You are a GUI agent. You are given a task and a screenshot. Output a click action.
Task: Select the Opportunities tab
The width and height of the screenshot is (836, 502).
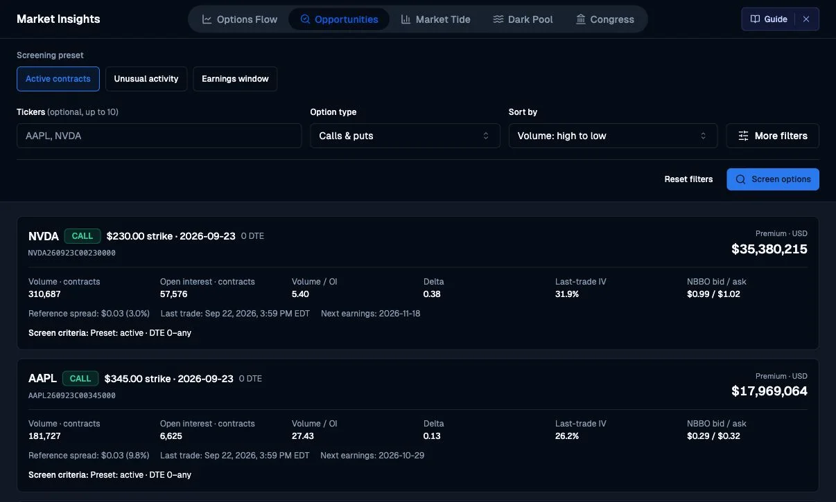(x=339, y=19)
